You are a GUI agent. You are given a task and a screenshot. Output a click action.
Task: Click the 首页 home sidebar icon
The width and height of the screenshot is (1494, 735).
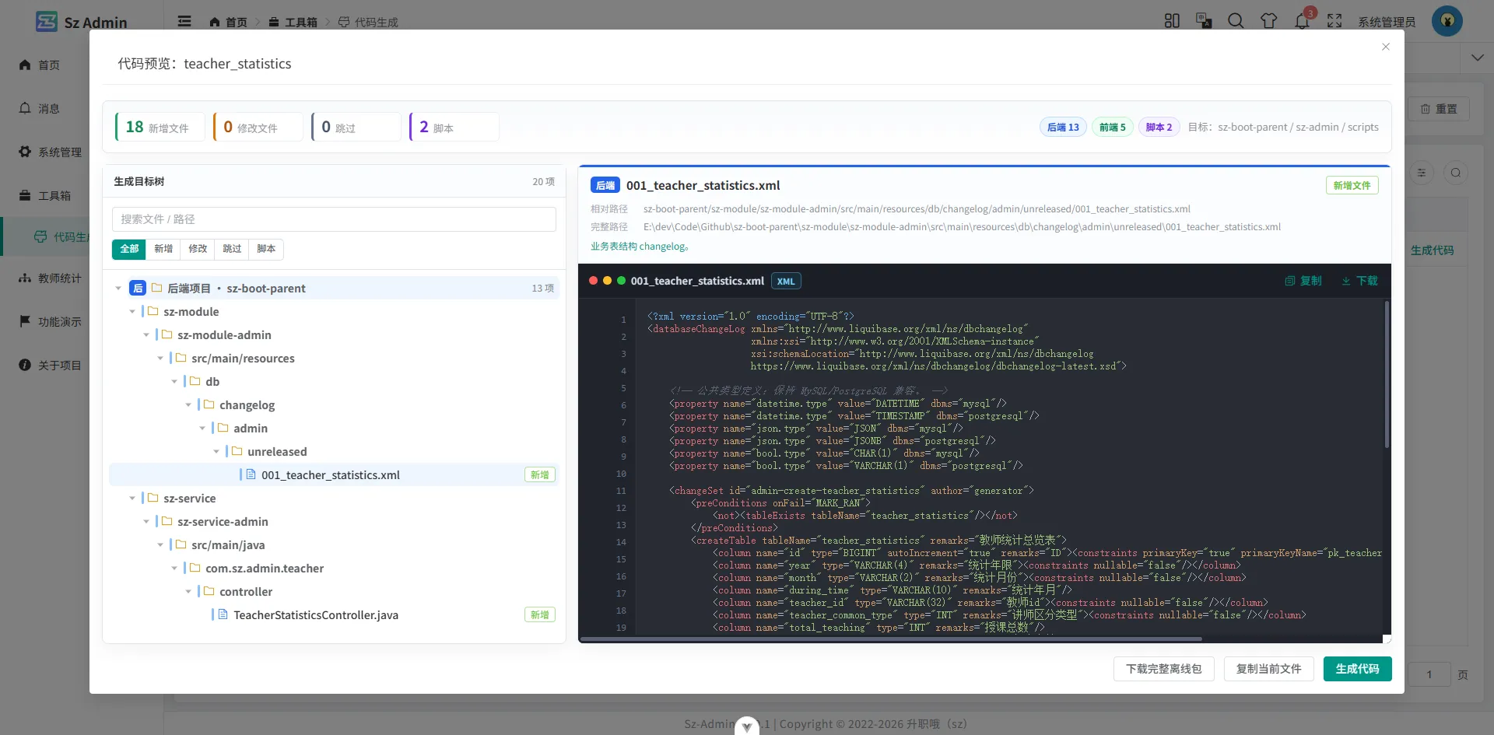25,65
